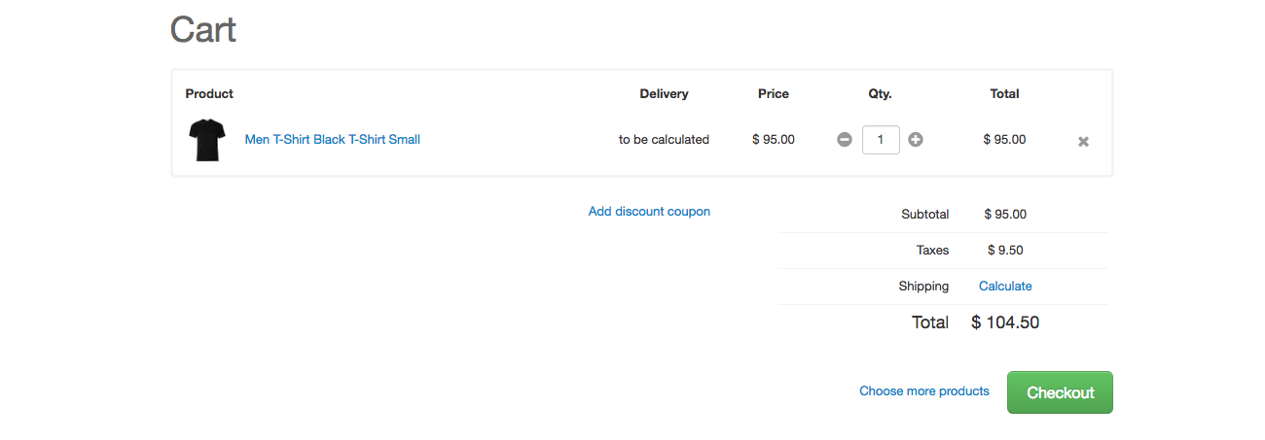Increase quantity with the plus icon

tap(916, 140)
